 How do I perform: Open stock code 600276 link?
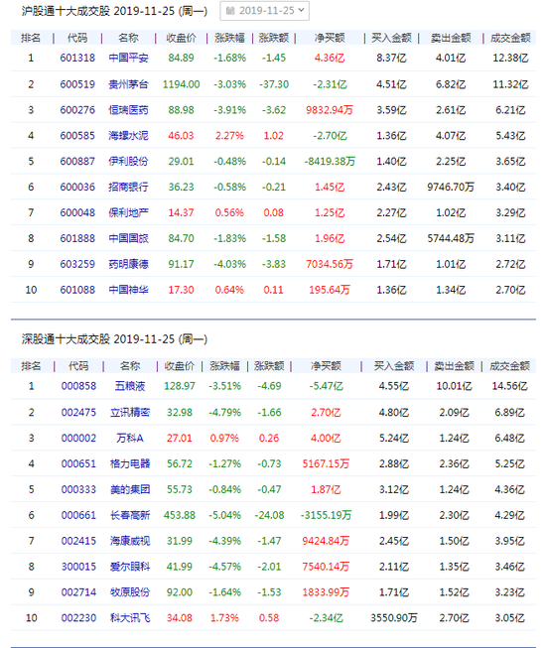tap(77, 110)
